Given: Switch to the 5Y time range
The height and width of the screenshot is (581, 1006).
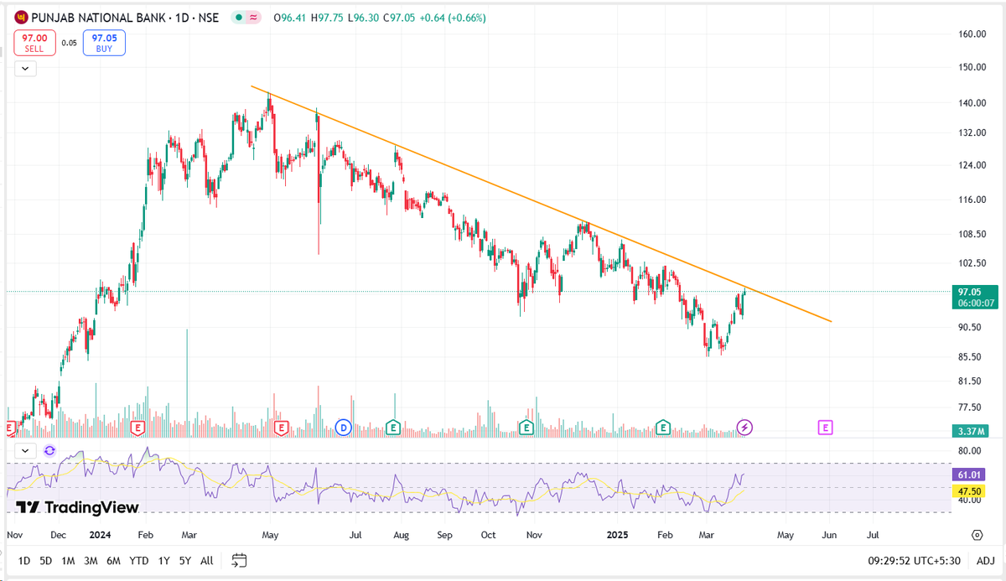Looking at the screenshot, I should [x=185, y=560].
